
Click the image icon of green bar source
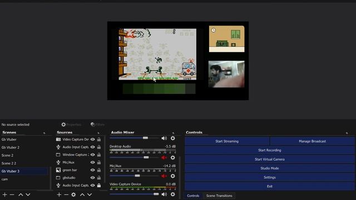(58, 170)
